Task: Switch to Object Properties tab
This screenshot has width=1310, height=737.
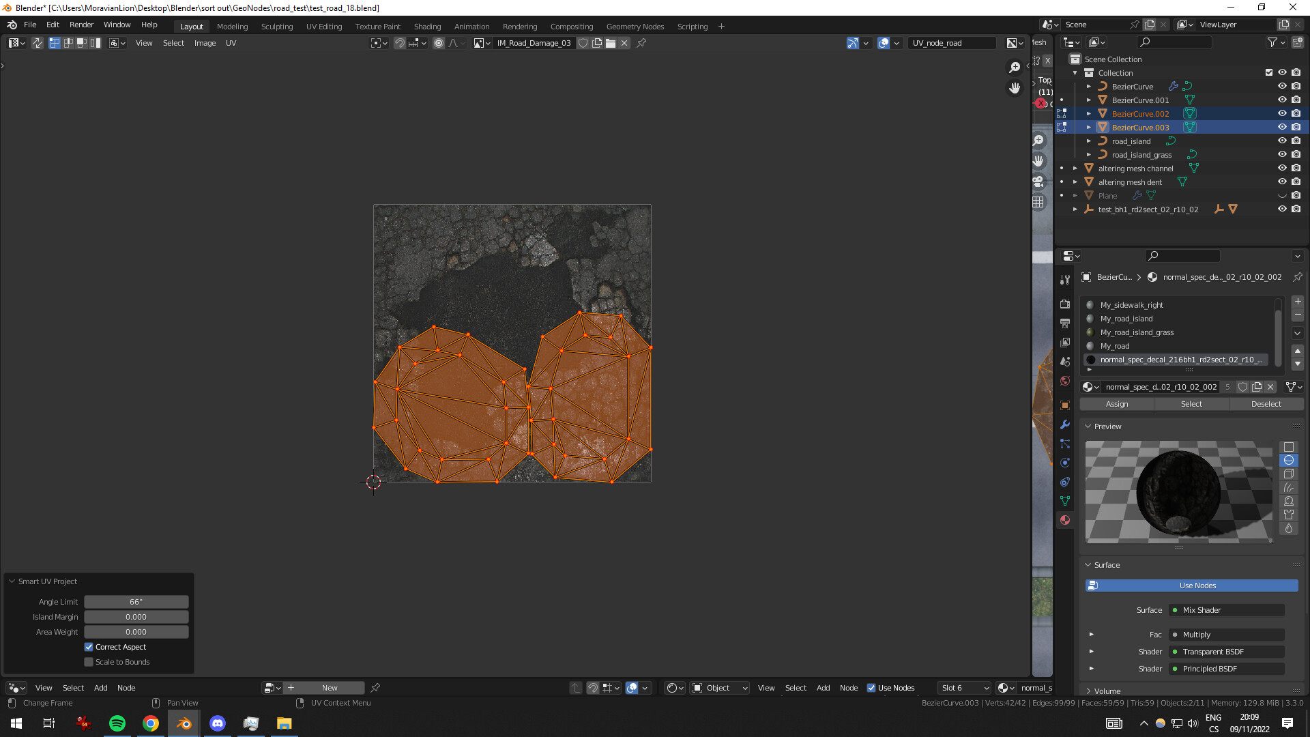Action: [1065, 405]
